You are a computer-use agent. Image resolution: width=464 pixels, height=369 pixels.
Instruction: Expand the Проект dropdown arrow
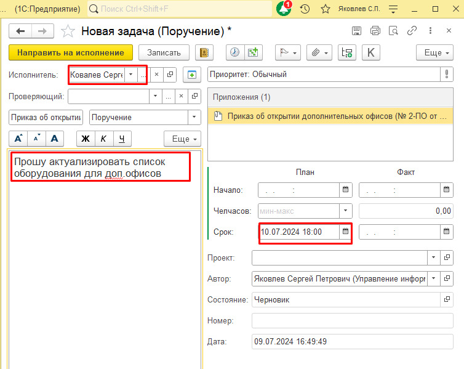point(434,257)
